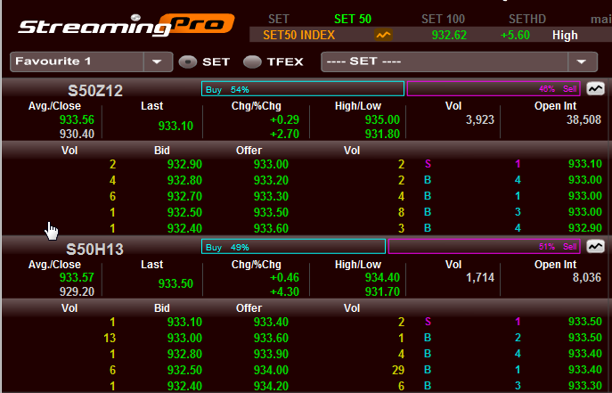Click S50H13 high value 934.40
Screen dimensions: 612x393
[382, 277]
